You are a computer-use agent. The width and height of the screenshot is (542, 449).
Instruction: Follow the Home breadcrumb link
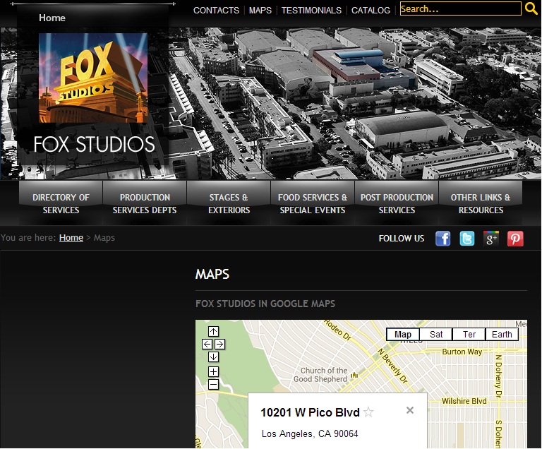[71, 238]
